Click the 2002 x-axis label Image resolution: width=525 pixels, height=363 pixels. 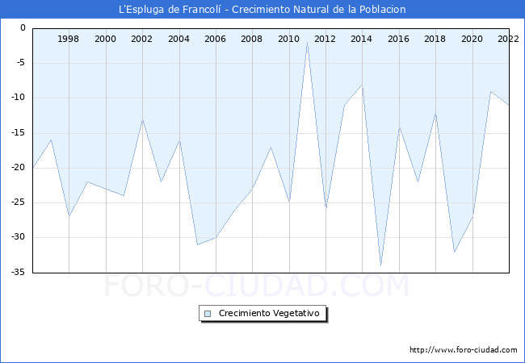pyautogui.click(x=141, y=39)
